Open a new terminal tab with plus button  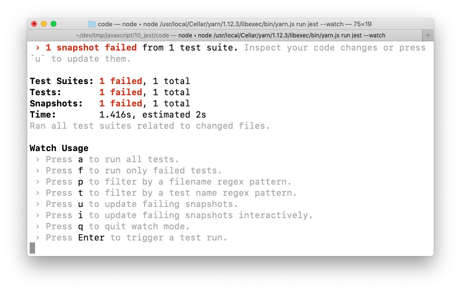[428, 35]
